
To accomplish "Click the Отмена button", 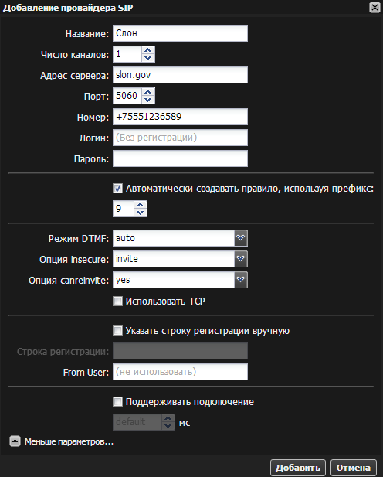I will [353, 468].
